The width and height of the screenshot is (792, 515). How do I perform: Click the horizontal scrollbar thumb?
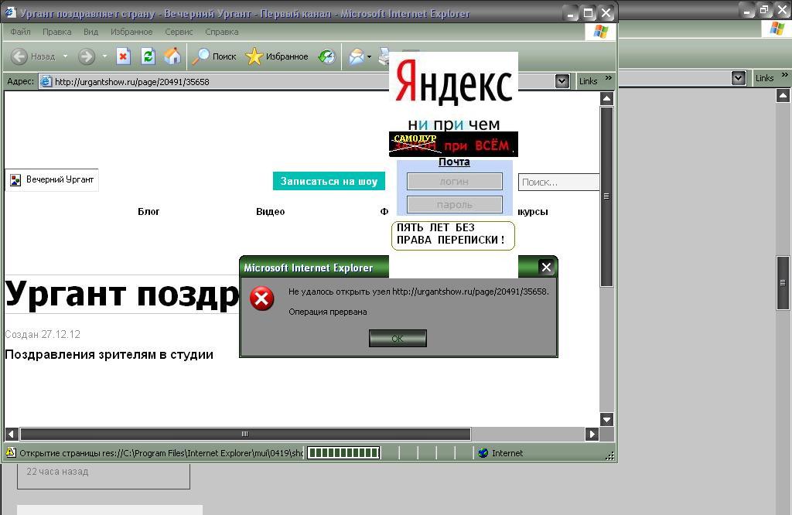[244, 434]
